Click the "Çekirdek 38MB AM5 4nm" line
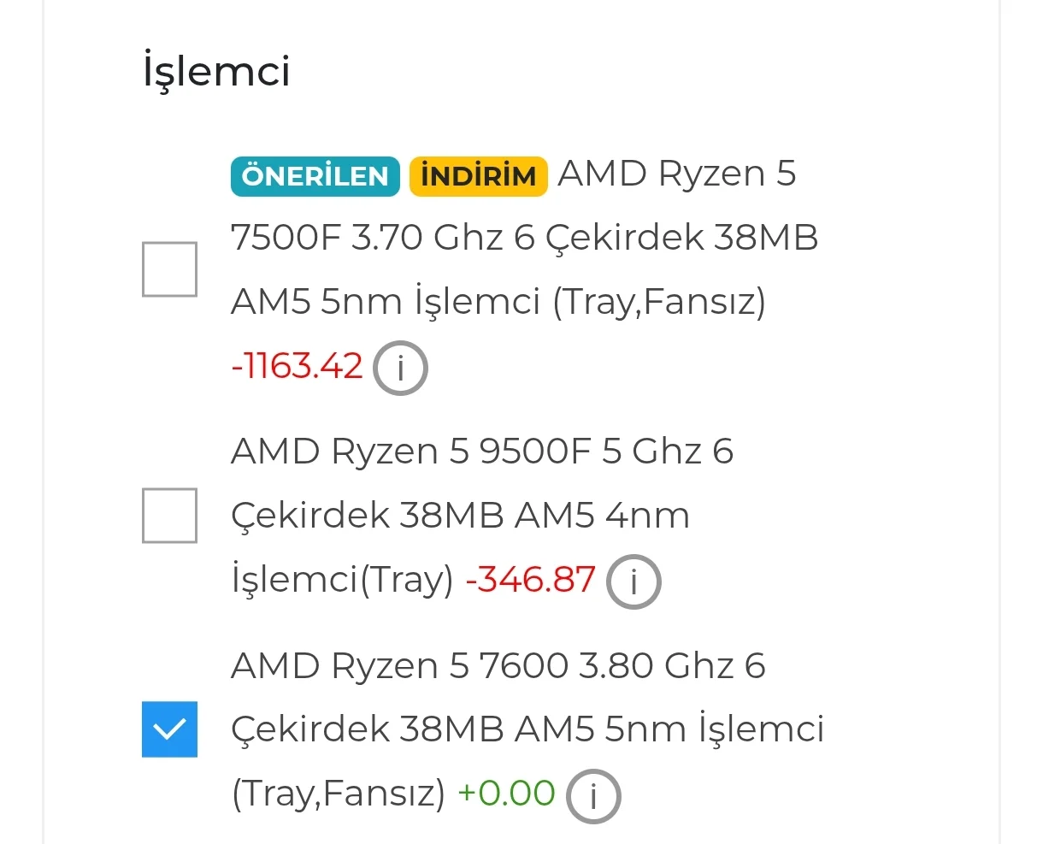1043x844 pixels. point(460,516)
